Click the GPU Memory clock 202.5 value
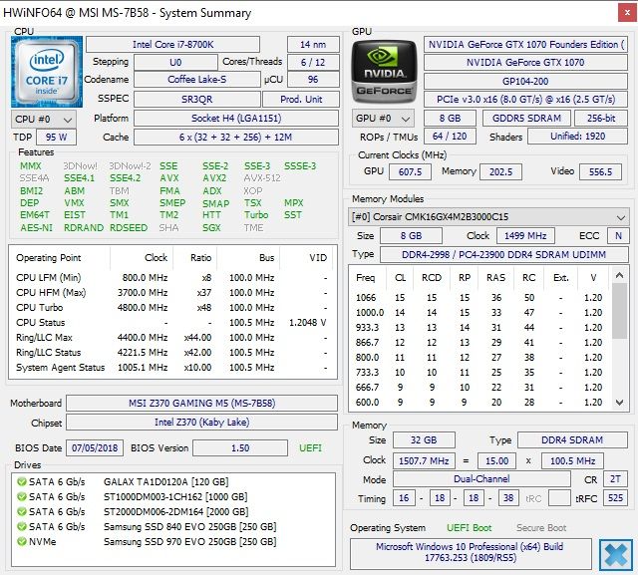This screenshot has width=638, height=575. pyautogui.click(x=500, y=172)
